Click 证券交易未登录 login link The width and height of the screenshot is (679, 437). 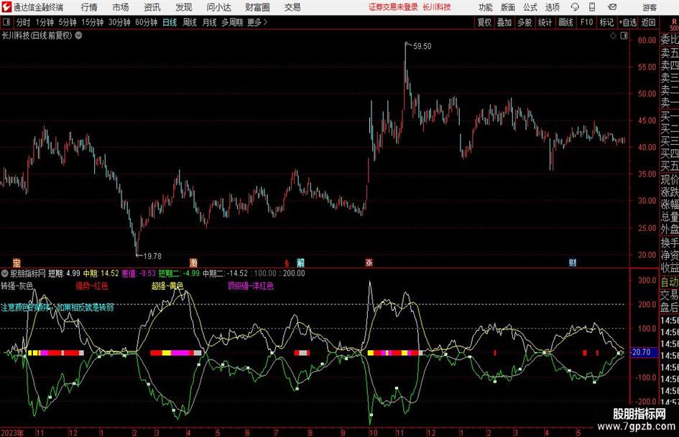[394, 7]
